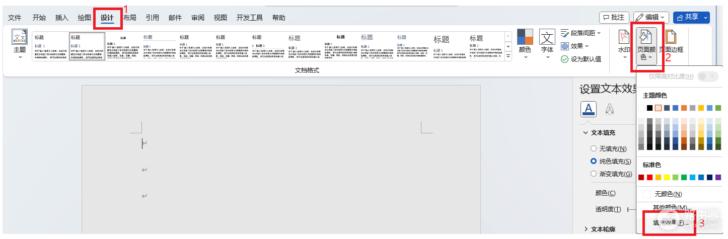Switch to the 绘图 tab
The image size is (728, 239).
pos(84,18)
